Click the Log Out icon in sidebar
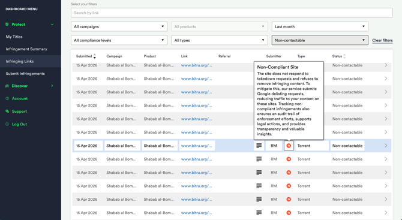Screen dimensions: 402x220 (x=7, y=124)
